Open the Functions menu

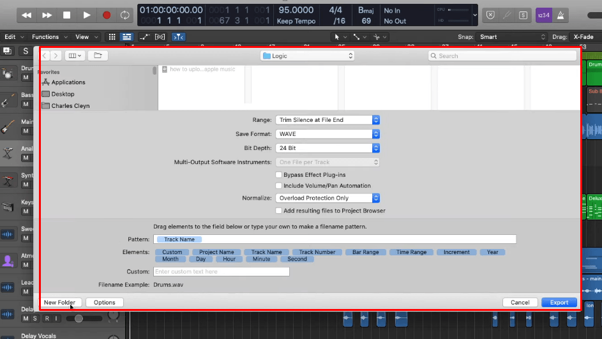point(50,37)
